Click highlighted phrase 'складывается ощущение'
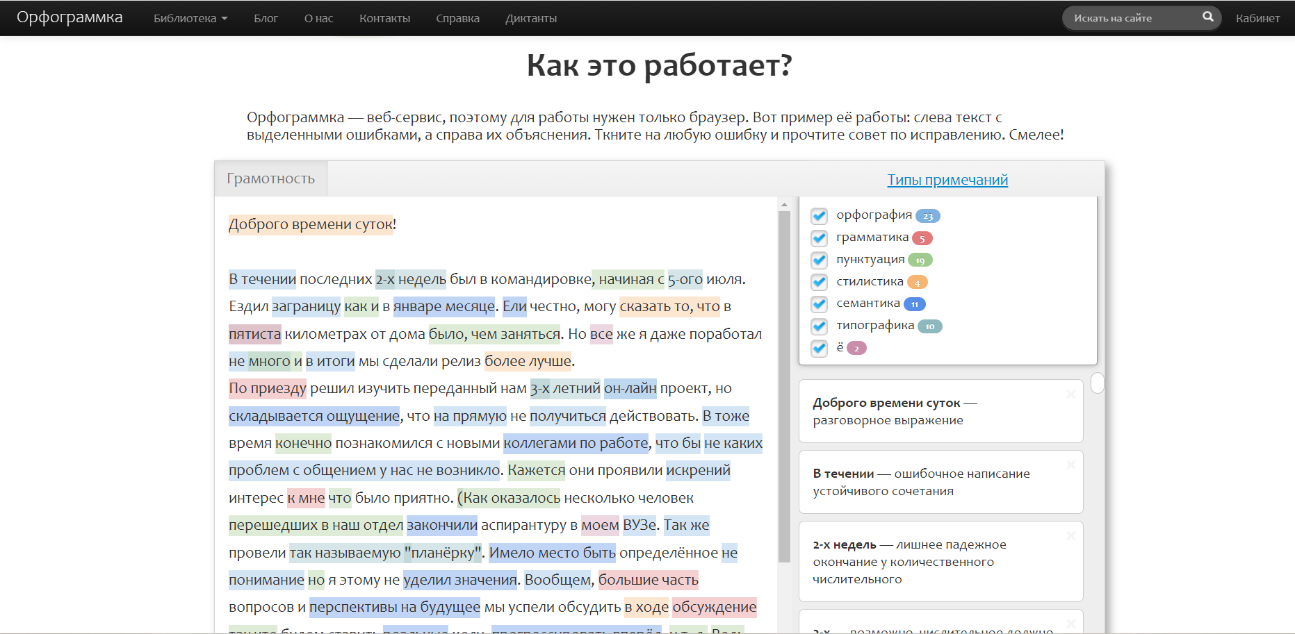 tap(314, 416)
